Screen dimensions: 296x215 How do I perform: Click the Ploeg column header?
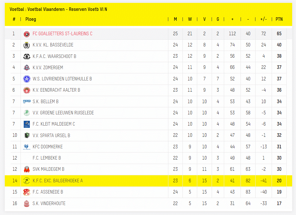(31, 19)
